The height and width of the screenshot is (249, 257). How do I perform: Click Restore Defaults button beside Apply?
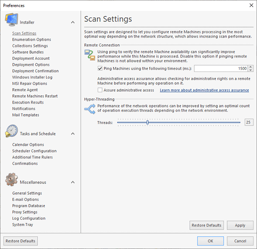coord(206,225)
